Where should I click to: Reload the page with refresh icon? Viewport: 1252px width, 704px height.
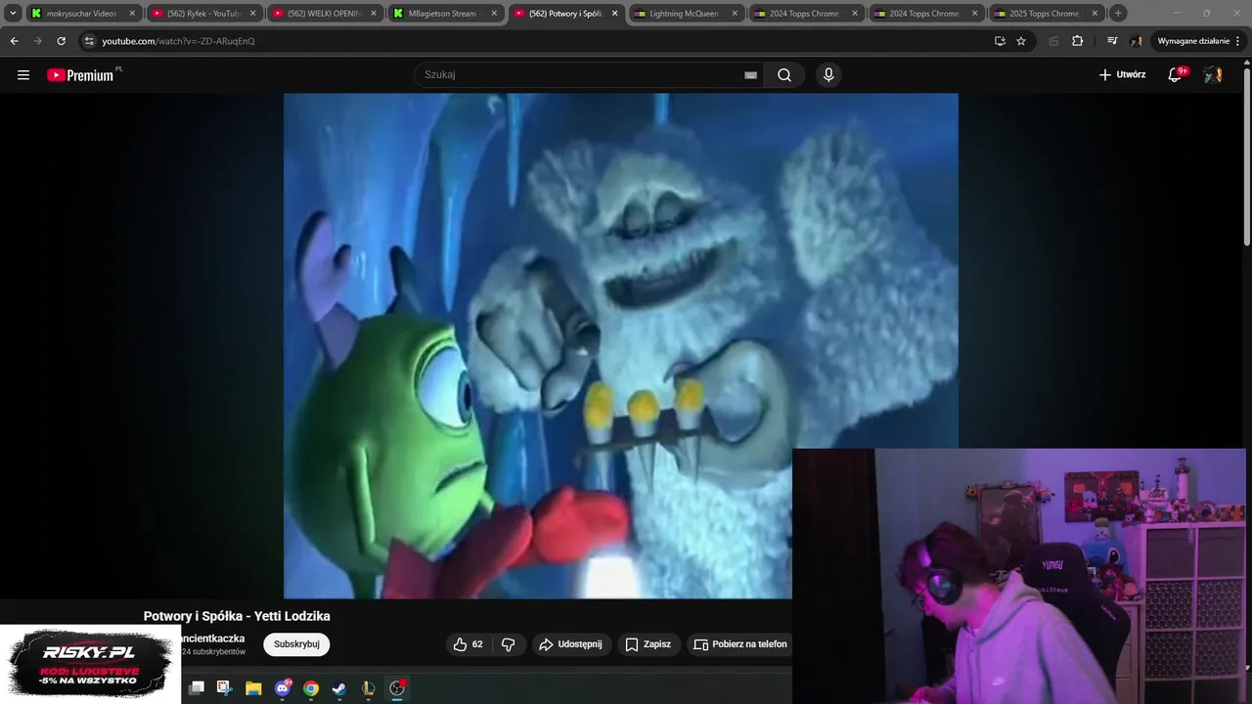[x=61, y=41]
